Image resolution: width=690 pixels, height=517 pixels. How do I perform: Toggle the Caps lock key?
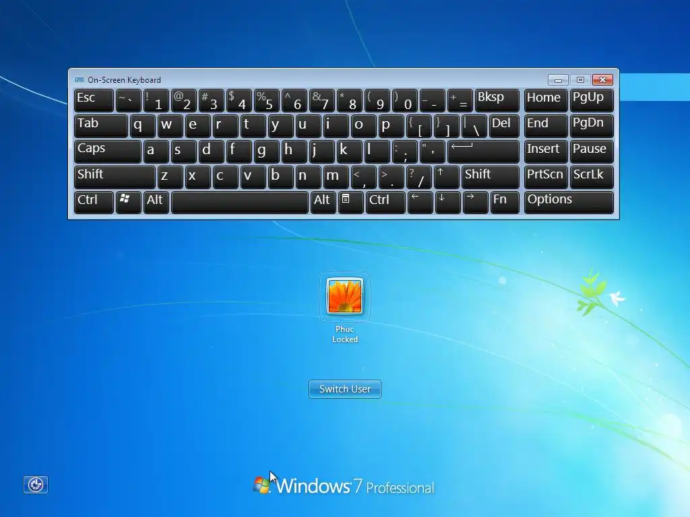[108, 151]
